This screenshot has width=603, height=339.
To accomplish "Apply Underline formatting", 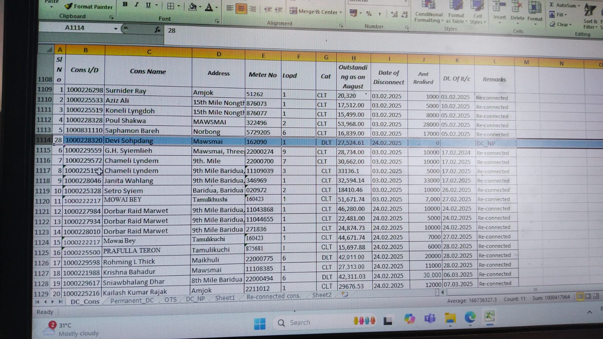I will 148,5.
